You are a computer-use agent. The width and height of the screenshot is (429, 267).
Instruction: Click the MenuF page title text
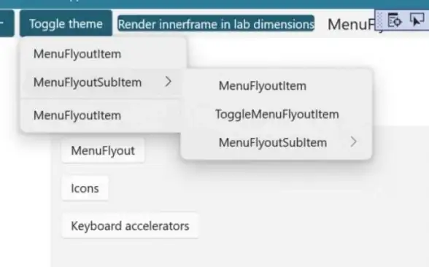pyautogui.click(x=352, y=25)
